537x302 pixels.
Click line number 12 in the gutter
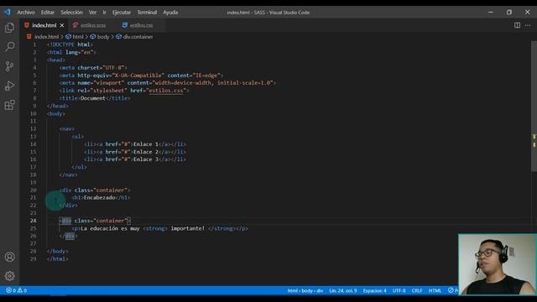tap(34, 128)
